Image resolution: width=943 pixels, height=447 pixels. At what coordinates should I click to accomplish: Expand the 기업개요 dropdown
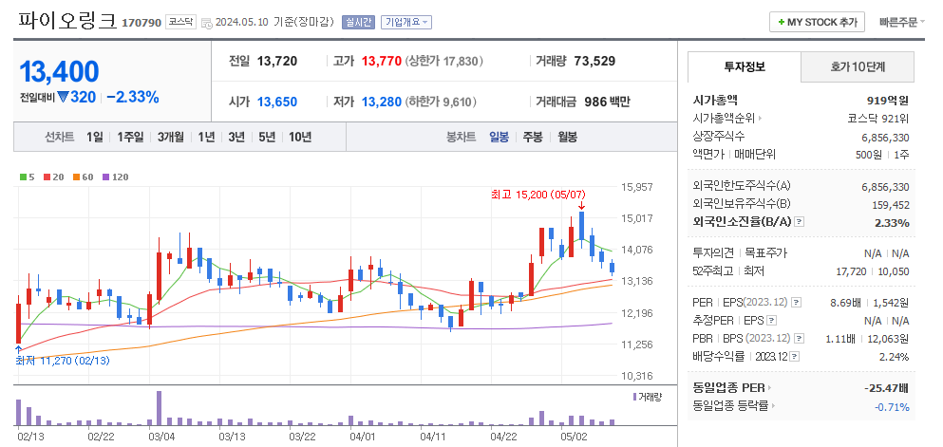405,22
